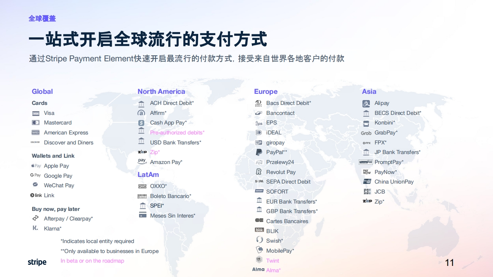Click the Cash App Pay icon

[x=141, y=123]
